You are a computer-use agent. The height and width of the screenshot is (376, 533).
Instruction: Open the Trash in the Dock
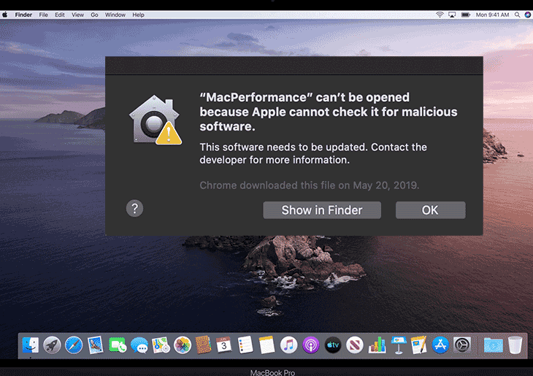coord(515,345)
